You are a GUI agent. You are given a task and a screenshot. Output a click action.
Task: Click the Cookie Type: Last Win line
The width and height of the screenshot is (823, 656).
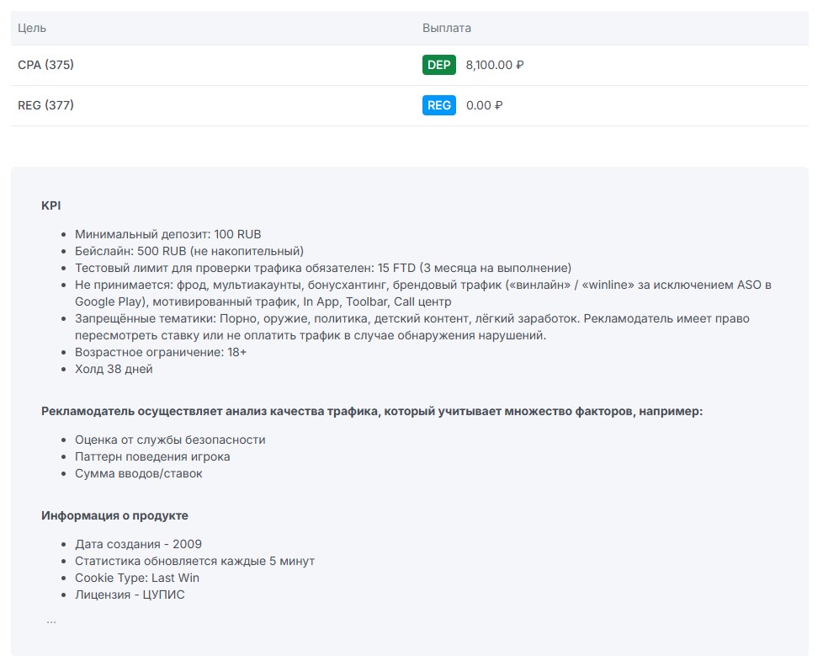[x=137, y=578]
